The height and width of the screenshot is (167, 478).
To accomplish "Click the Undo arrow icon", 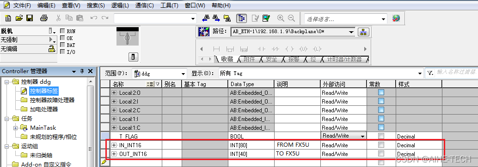I will [94, 18].
